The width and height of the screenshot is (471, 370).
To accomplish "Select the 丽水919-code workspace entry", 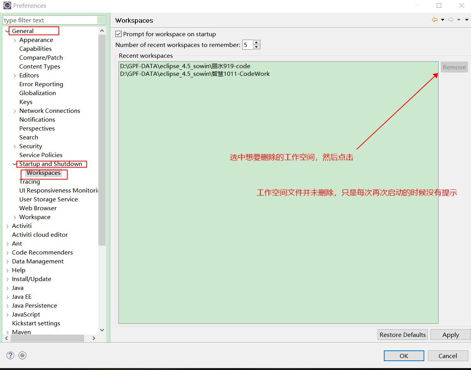I will tap(185, 66).
